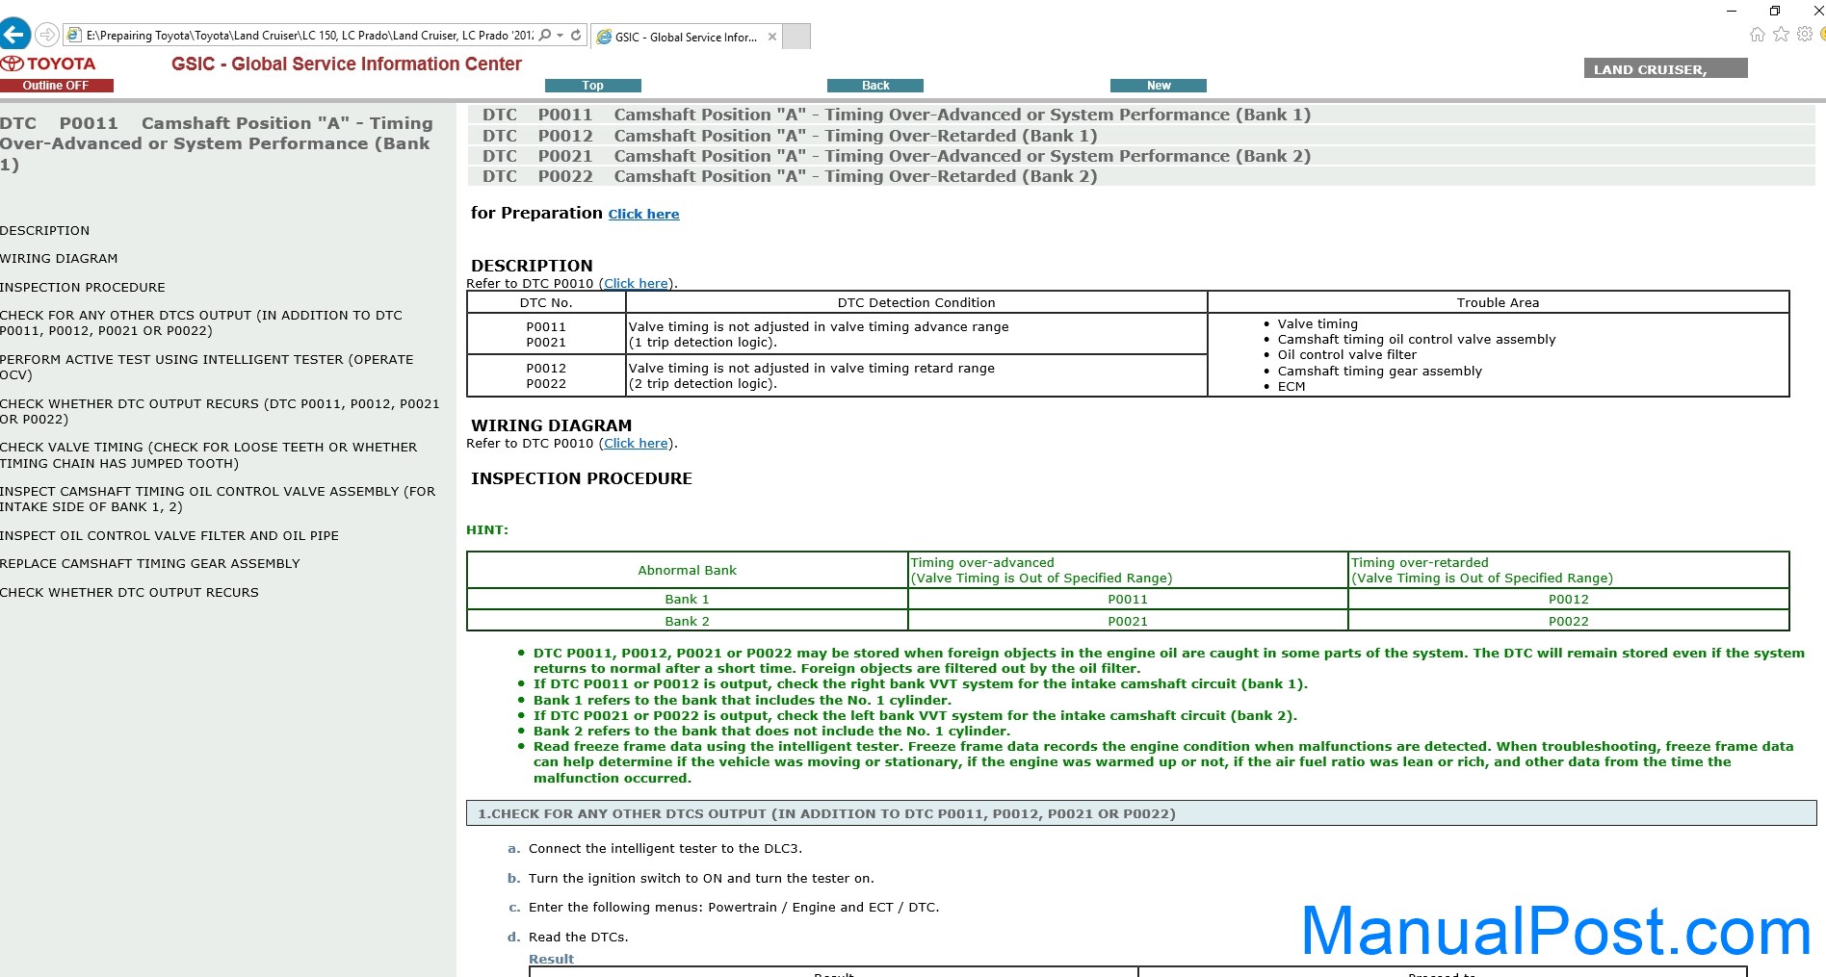Go to INSPECT CAMSHAFT TIMING OIL CONTROL VALVE ASSEMBLY item
This screenshot has height=977, width=1826.
pyautogui.click(x=218, y=500)
